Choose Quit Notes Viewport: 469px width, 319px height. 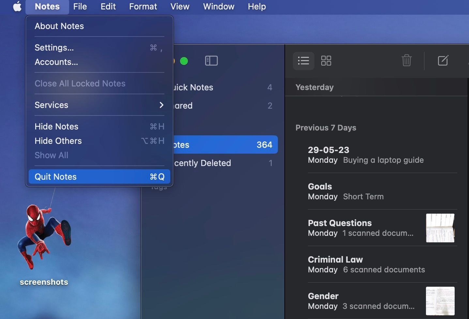tap(99, 176)
